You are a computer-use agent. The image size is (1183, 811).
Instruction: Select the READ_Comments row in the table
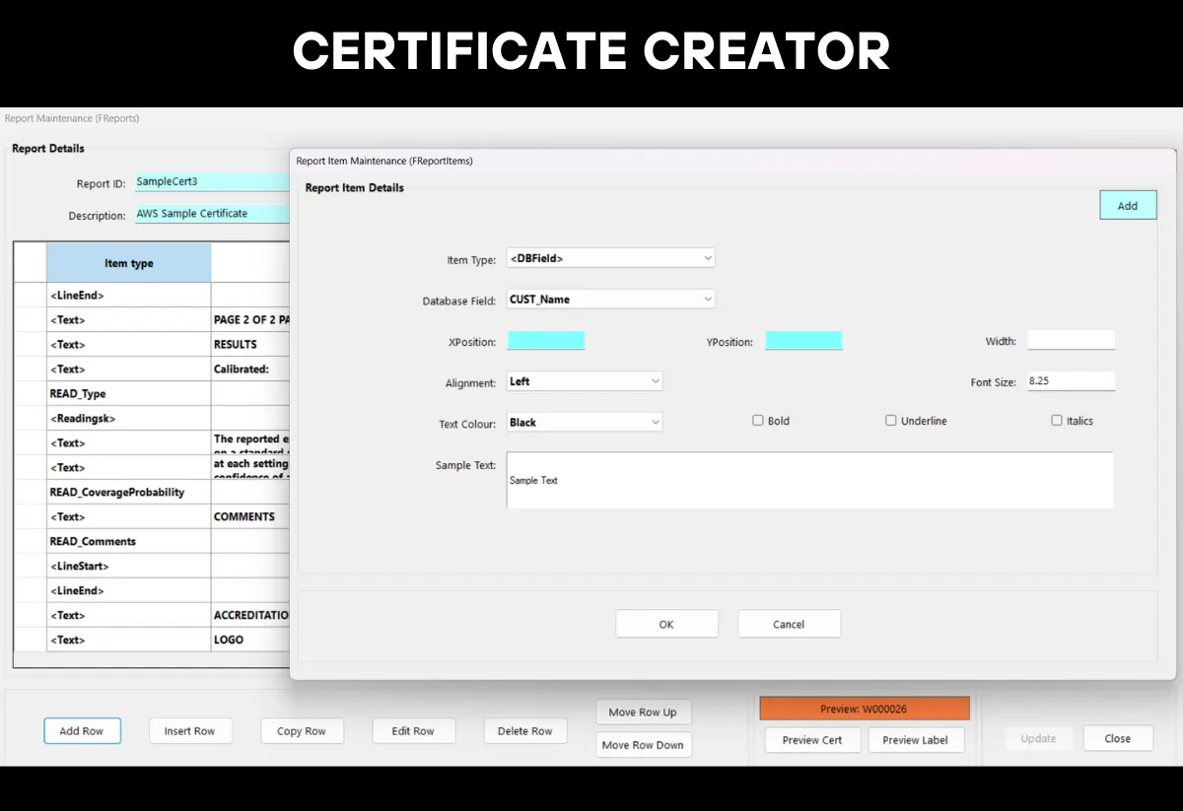click(93, 540)
